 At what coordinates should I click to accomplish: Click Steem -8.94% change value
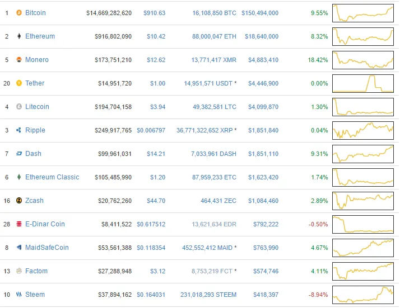pyautogui.click(x=318, y=295)
